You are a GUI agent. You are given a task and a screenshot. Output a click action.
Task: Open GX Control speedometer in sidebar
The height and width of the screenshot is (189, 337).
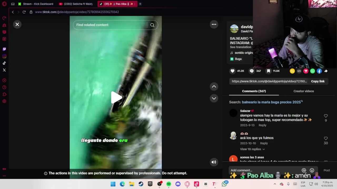(4, 18)
